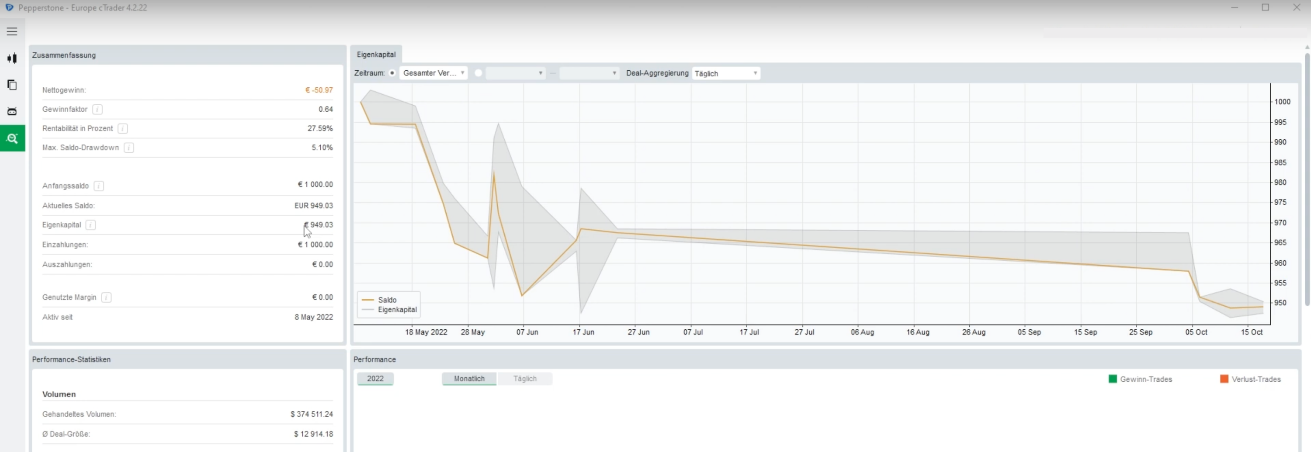Open the hamburger menu icon
The width and height of the screenshot is (1311, 452).
coord(12,31)
